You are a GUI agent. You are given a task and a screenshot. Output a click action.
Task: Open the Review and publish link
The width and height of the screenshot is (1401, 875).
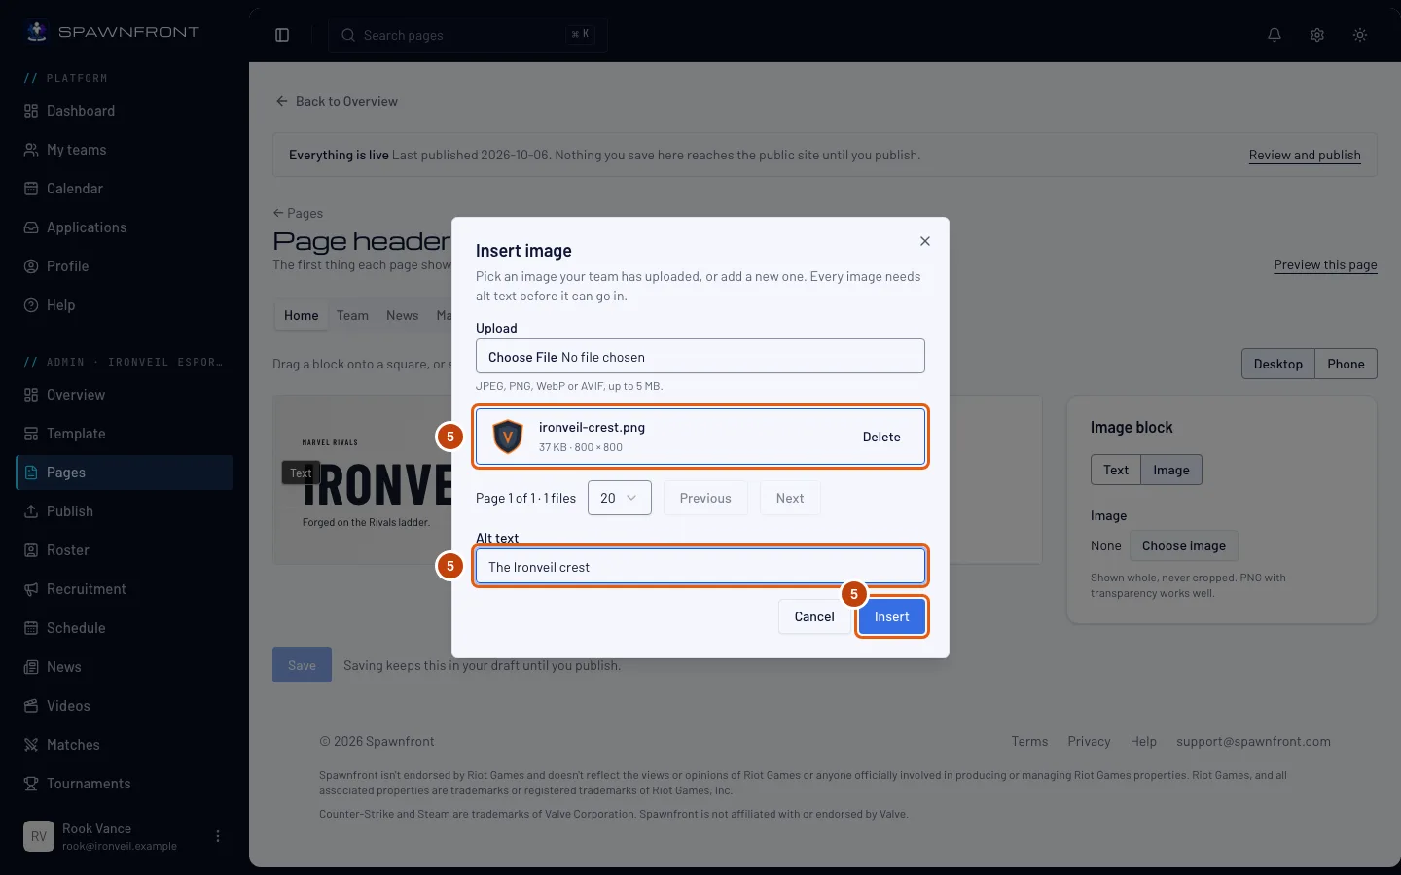click(x=1305, y=155)
